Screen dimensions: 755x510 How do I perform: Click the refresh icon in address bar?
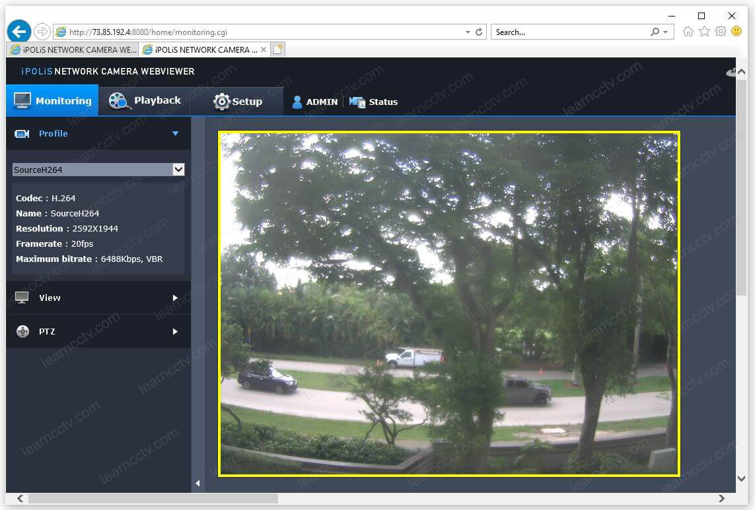tap(480, 32)
